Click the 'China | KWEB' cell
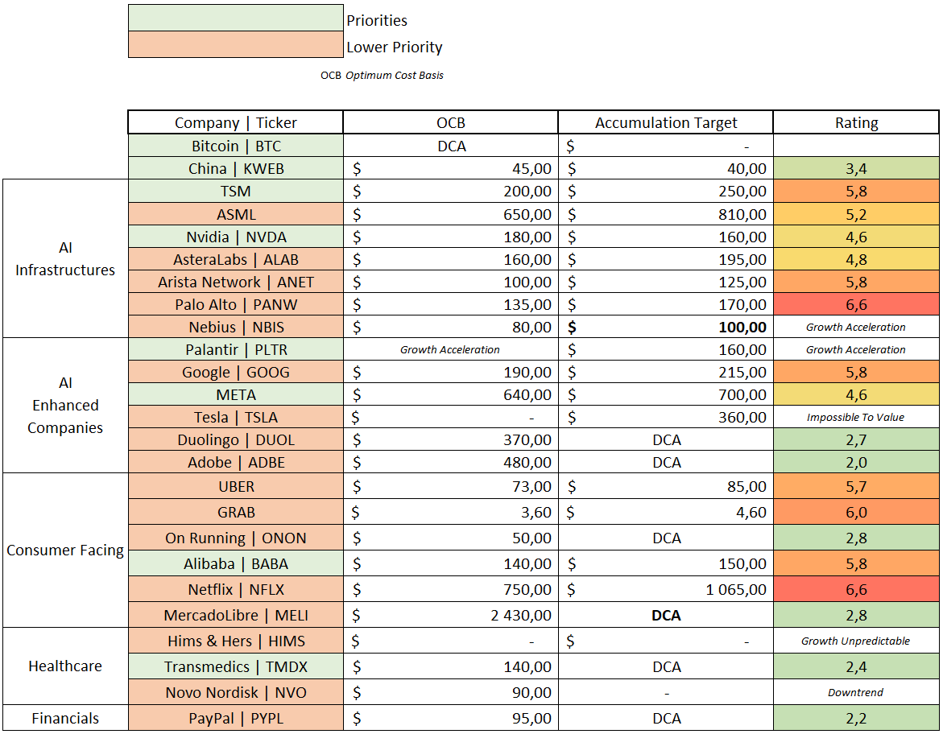 (x=236, y=168)
